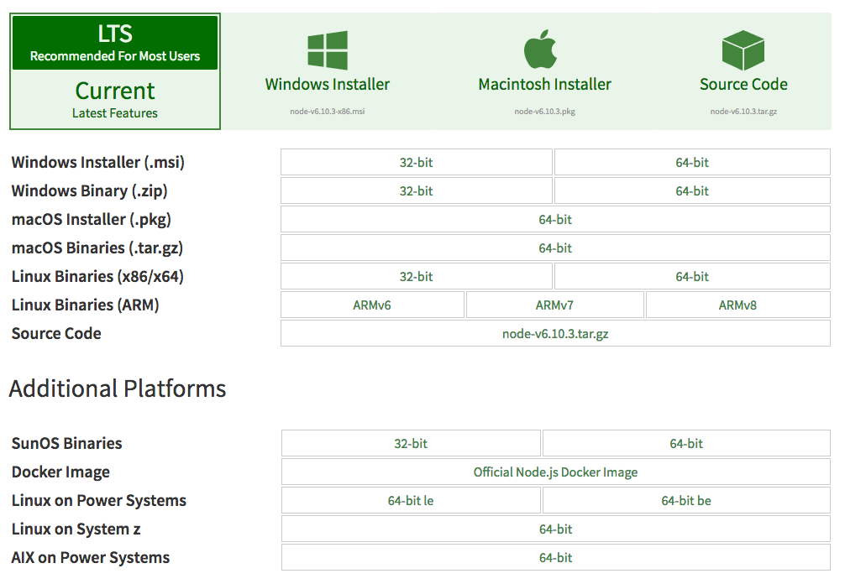Download 32-bit Windows Installer (.msi)
This screenshot has height=584, width=845.
coord(416,162)
